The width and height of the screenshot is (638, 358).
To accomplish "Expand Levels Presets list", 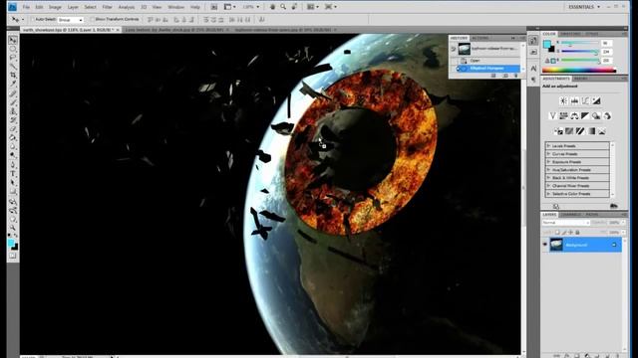I will pyautogui.click(x=548, y=146).
